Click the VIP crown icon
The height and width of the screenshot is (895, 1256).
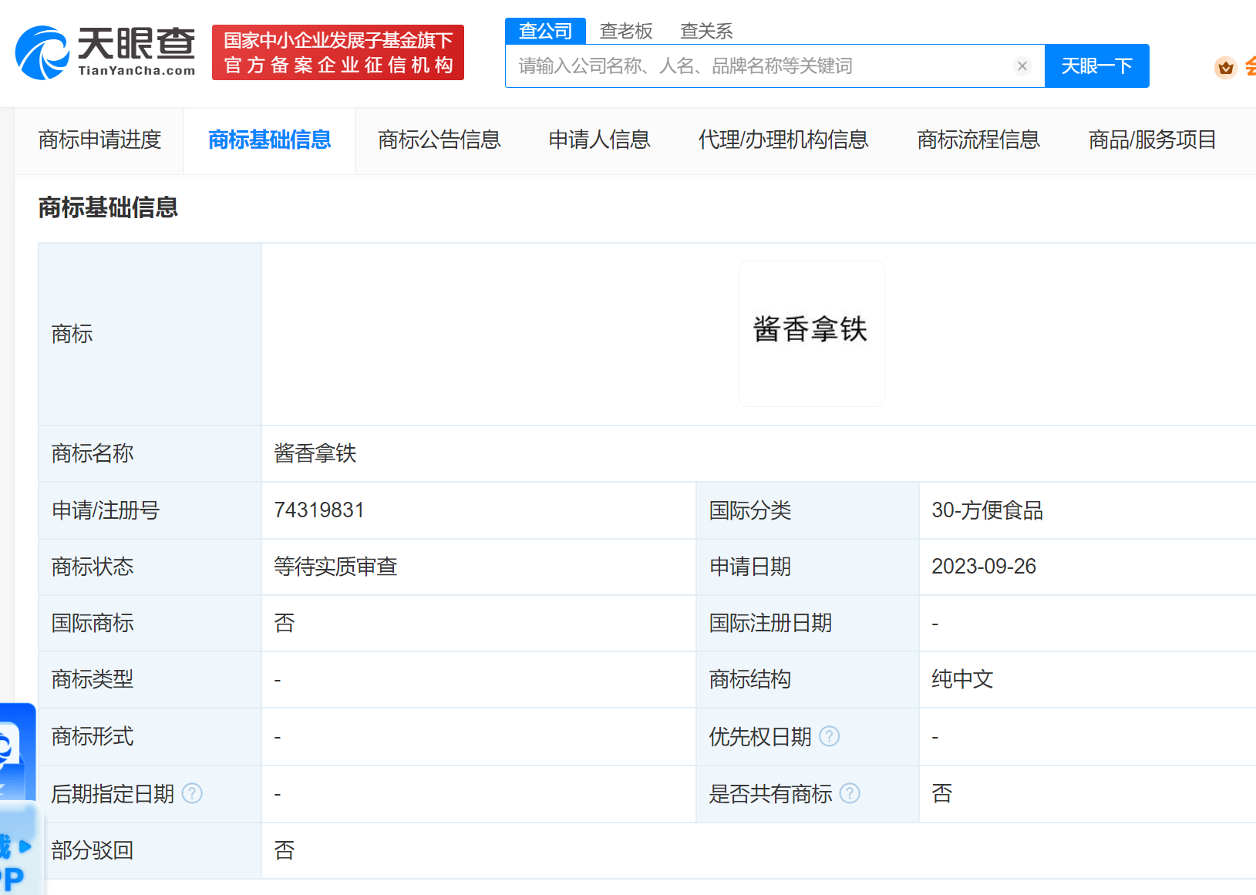pyautogui.click(x=1225, y=68)
